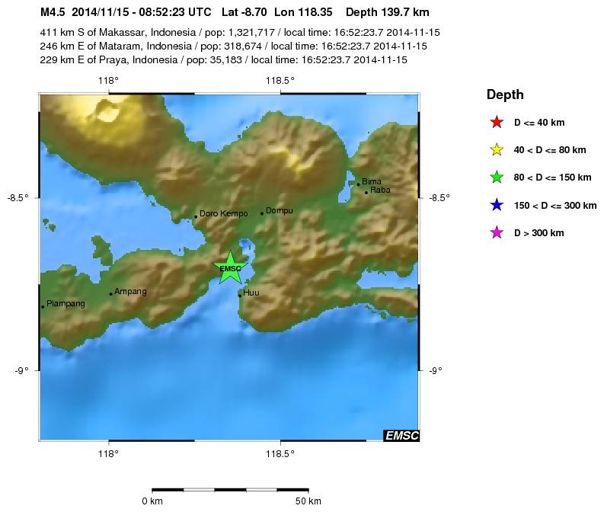Click the '40 < D <= 80 km' legend text
604x512 pixels.
(x=550, y=150)
